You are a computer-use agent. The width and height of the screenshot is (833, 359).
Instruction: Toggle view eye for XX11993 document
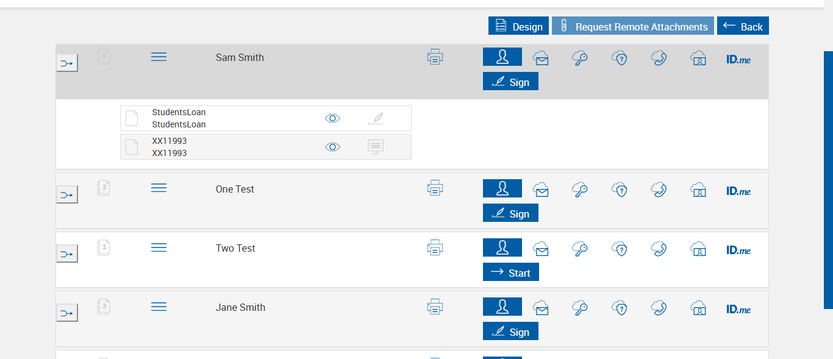[332, 147]
